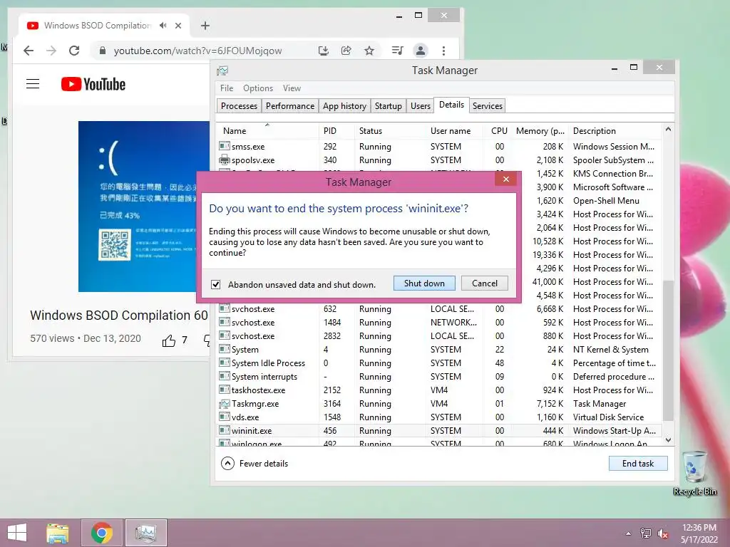Sort by the Name column header
Viewport: 730px width, 547px height.
tap(267, 131)
